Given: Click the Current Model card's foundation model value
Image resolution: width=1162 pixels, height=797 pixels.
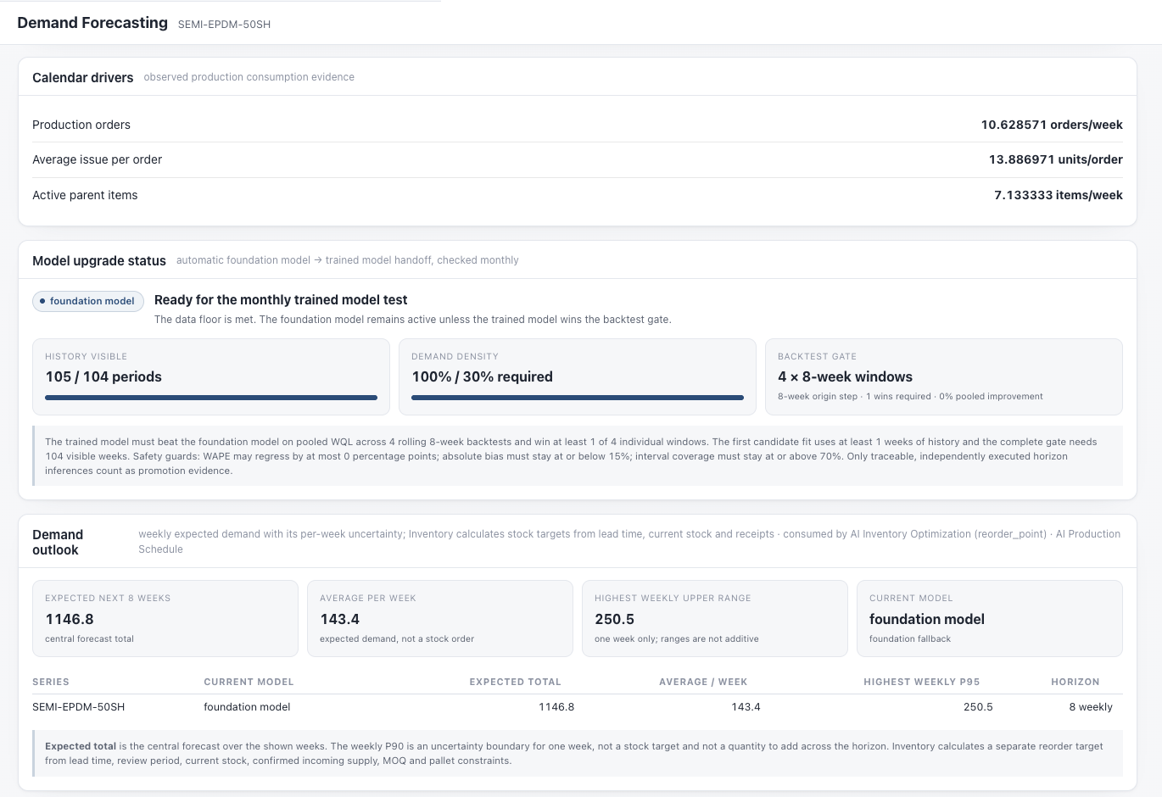Looking at the screenshot, I should point(927,619).
